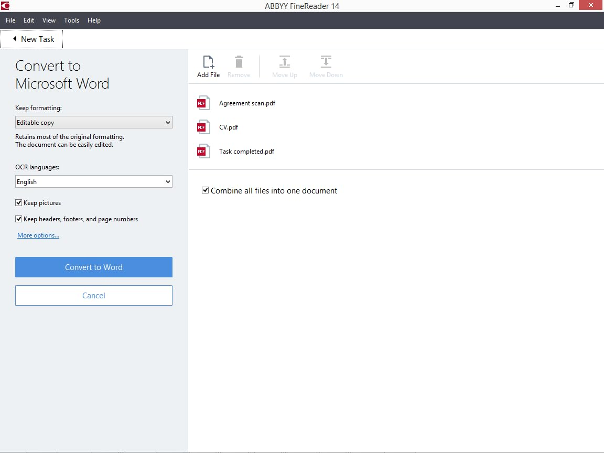Open the Keep formatting dropdown
604x453 pixels.
point(93,123)
